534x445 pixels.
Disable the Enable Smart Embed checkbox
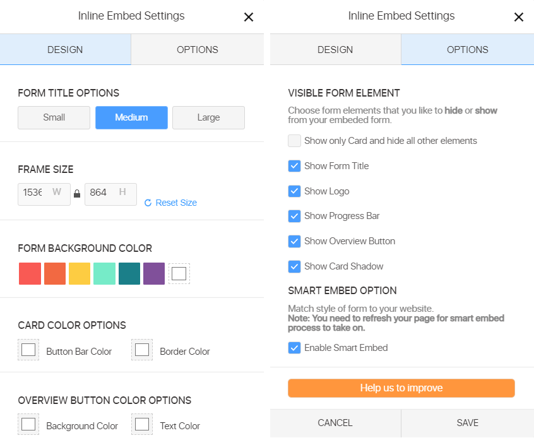[x=294, y=348]
